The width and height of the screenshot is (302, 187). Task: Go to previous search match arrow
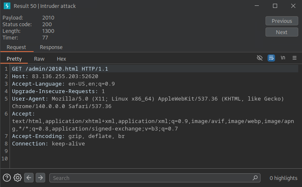point(29,178)
